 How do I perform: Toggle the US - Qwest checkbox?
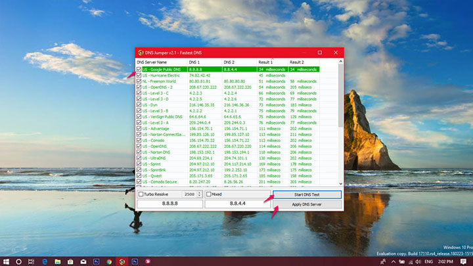pos(139,175)
